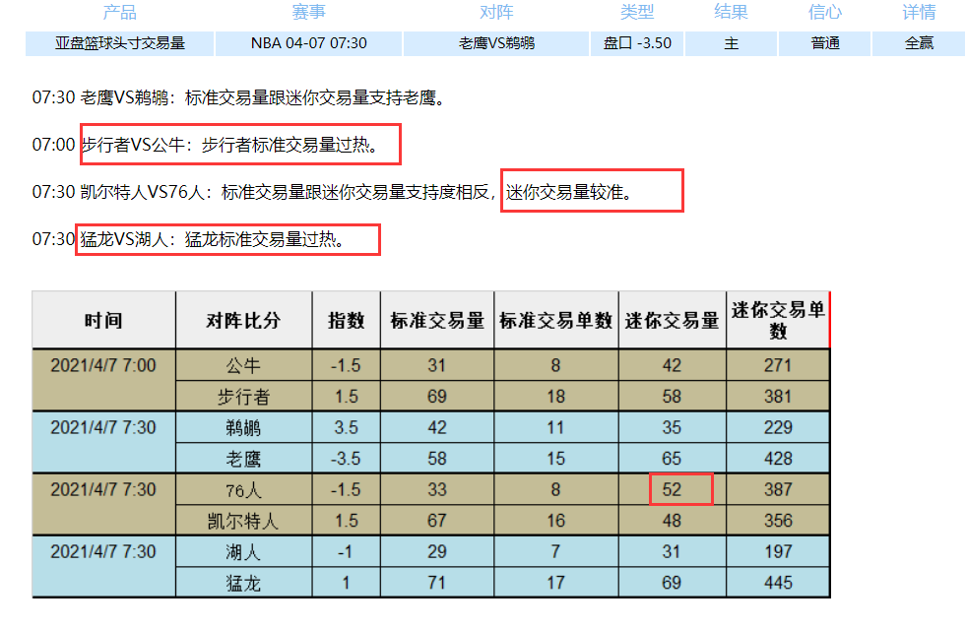The height and width of the screenshot is (628, 966).
Task: Click the 详情 column header
Action: tap(919, 12)
